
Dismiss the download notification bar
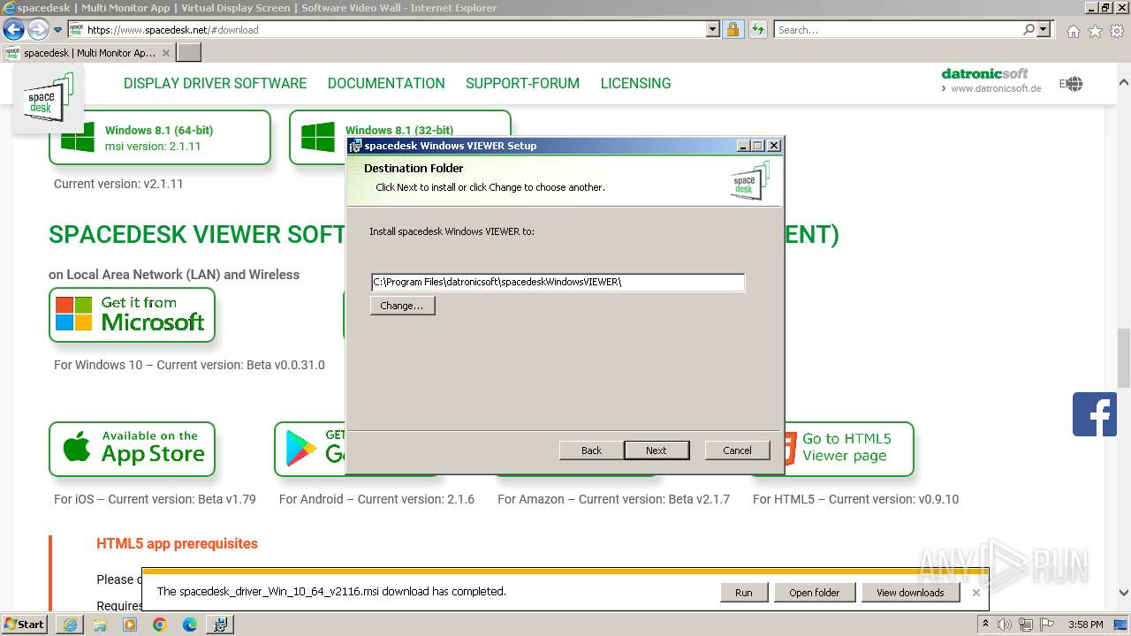975,593
